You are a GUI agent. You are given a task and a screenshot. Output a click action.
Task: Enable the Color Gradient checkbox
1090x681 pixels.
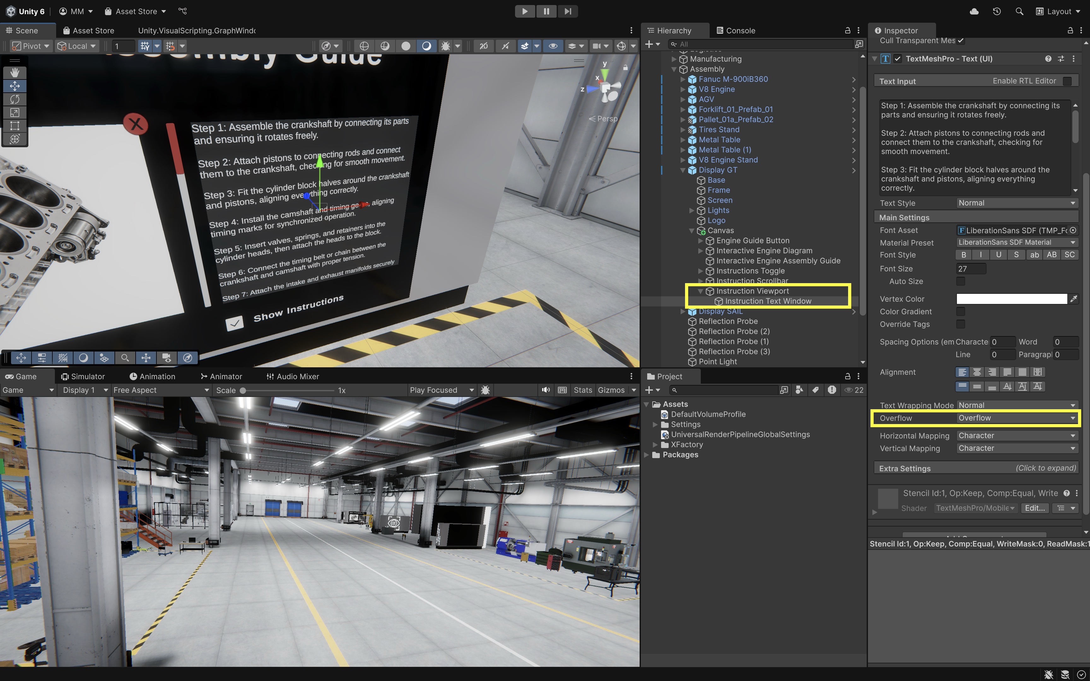(x=961, y=312)
